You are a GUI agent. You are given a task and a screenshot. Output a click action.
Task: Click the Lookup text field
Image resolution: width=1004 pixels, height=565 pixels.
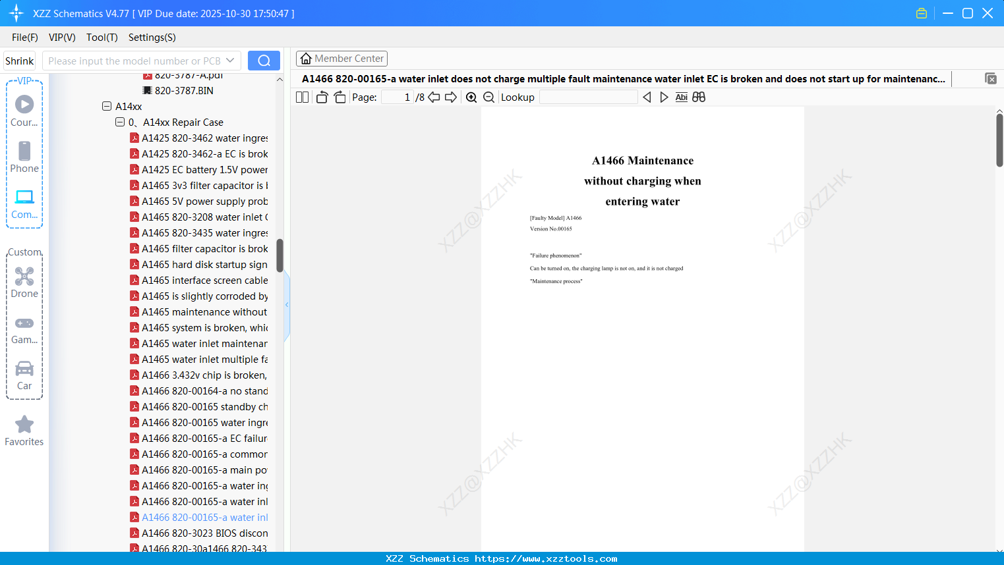click(589, 97)
